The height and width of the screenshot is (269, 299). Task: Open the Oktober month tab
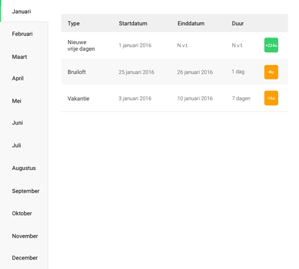24,214
